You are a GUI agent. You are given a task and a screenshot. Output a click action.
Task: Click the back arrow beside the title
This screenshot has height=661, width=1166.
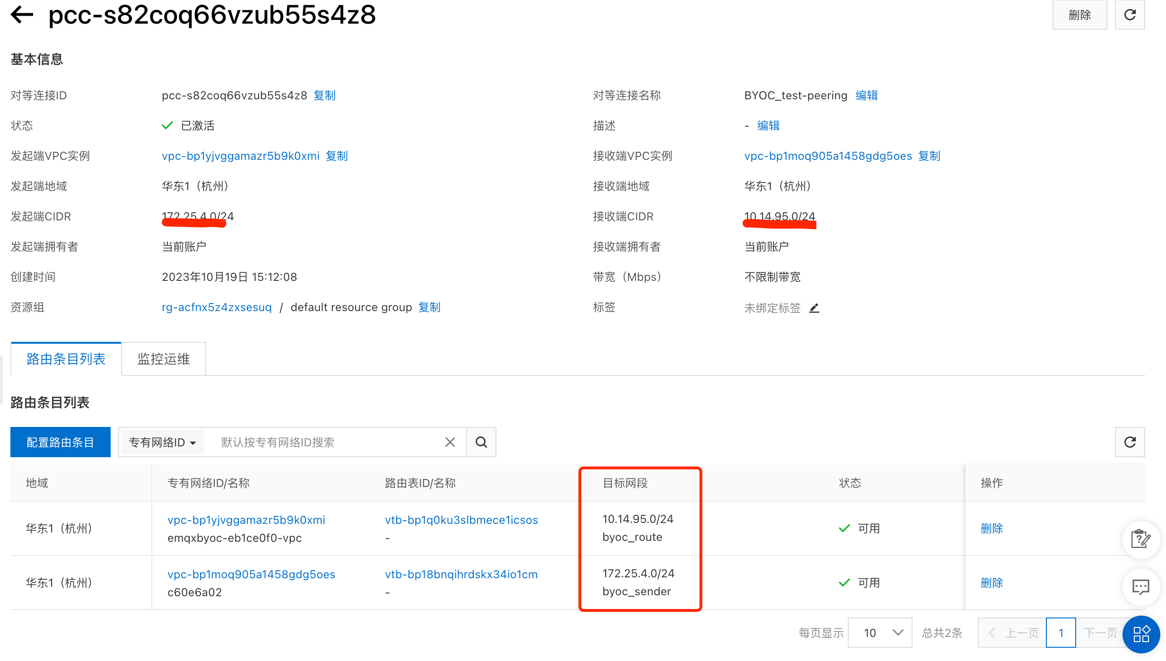22,15
